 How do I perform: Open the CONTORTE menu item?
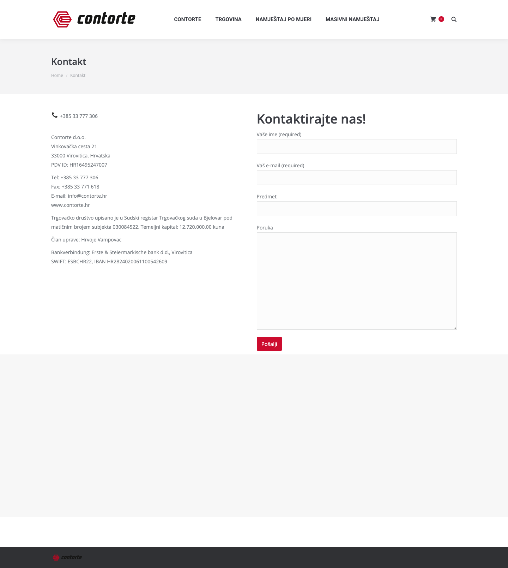188,19
